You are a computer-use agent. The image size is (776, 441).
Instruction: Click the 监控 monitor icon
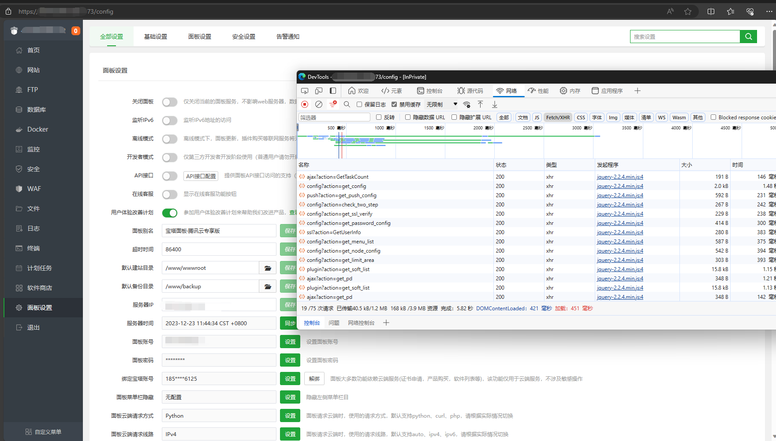point(19,149)
